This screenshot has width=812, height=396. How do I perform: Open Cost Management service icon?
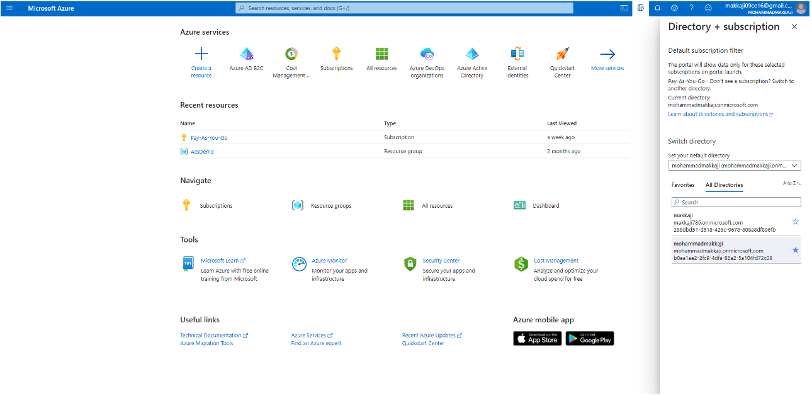tap(291, 54)
